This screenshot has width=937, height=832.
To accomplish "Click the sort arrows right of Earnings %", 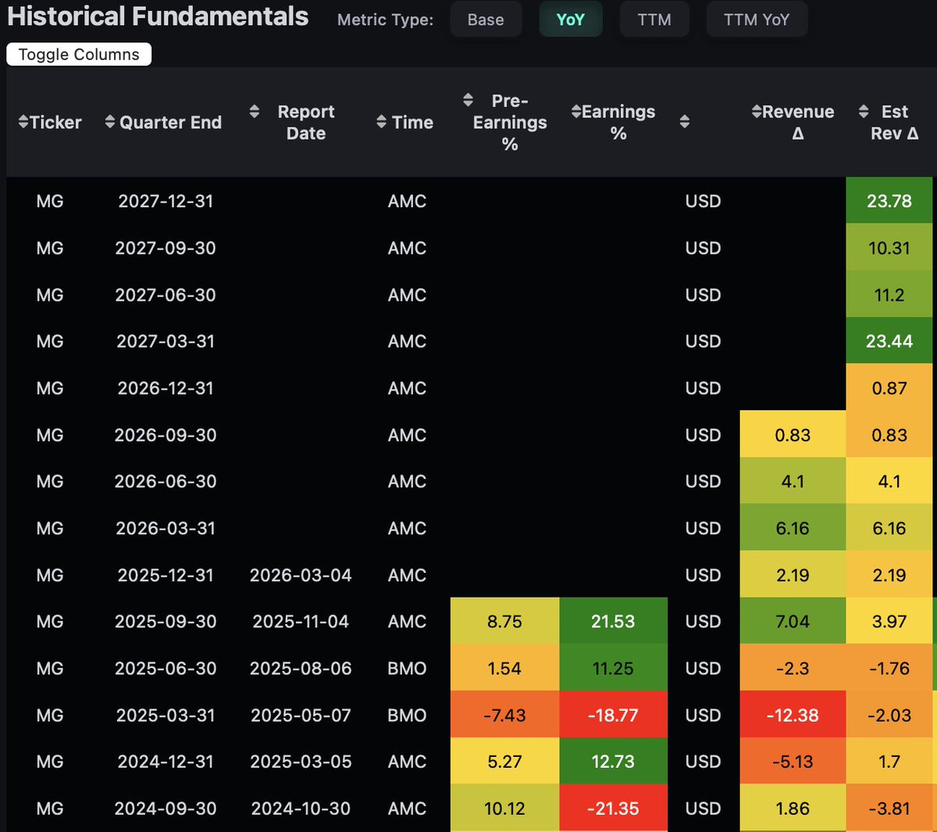I will (x=685, y=122).
